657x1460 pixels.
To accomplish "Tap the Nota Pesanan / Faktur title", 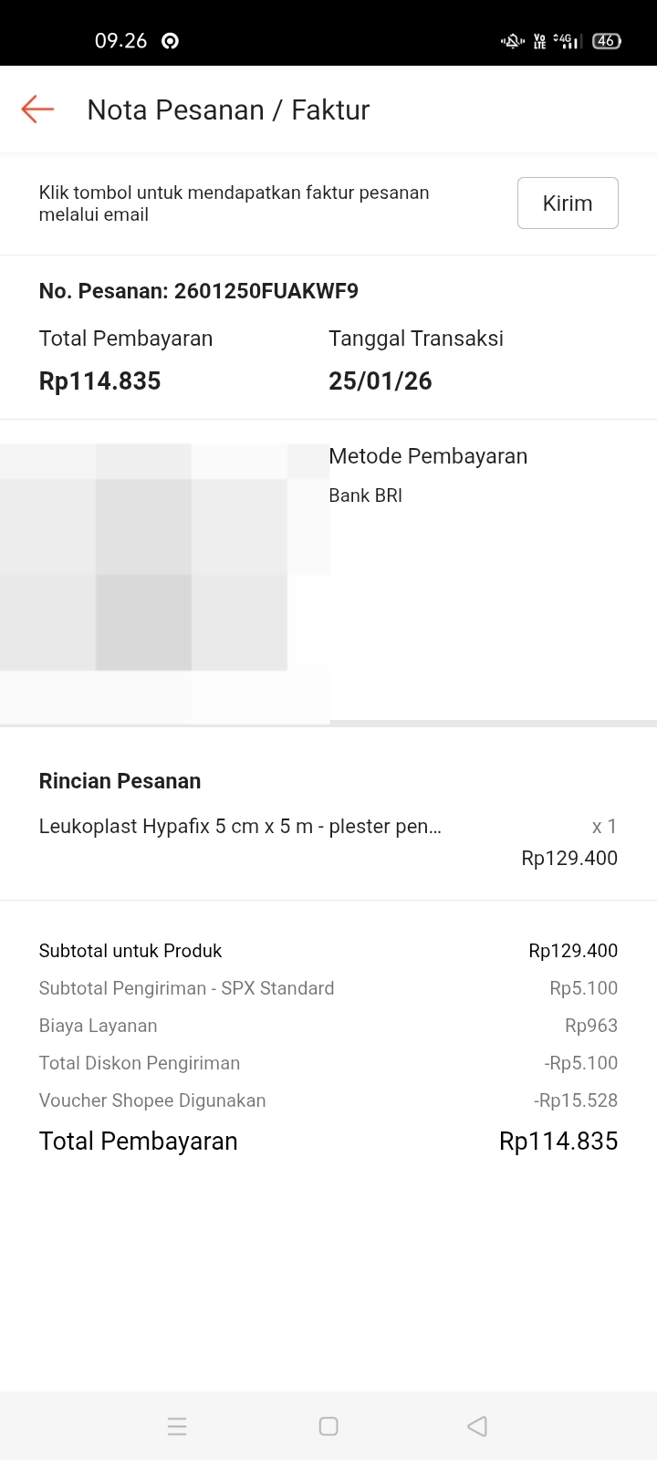I will (x=228, y=109).
